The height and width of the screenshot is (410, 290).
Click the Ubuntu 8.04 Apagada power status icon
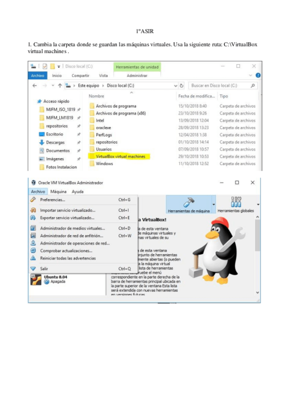click(46, 282)
